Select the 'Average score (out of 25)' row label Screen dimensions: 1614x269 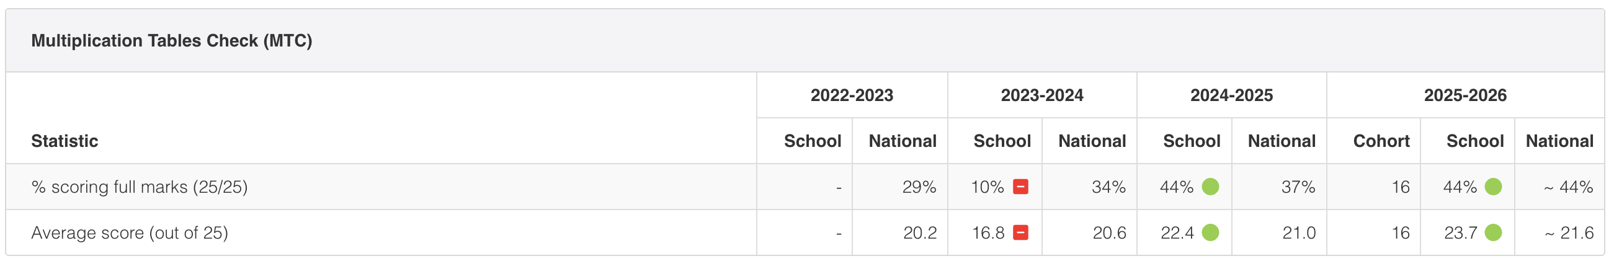pyautogui.click(x=130, y=232)
